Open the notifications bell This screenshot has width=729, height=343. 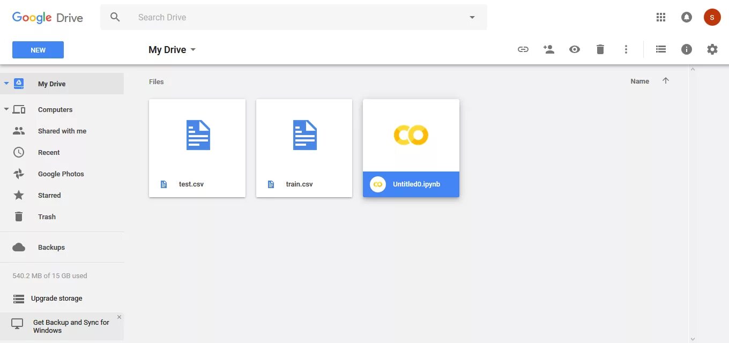tap(687, 17)
